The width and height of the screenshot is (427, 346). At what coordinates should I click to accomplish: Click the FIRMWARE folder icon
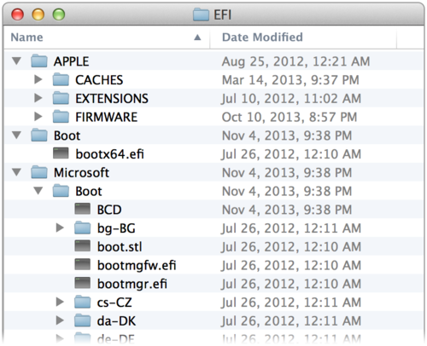pos(61,117)
